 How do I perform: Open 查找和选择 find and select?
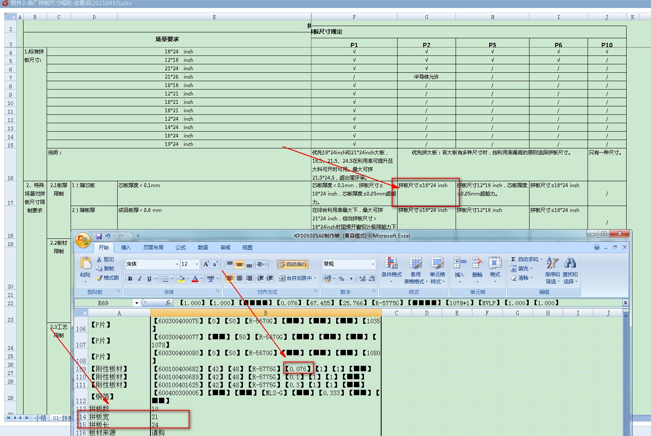point(570,270)
